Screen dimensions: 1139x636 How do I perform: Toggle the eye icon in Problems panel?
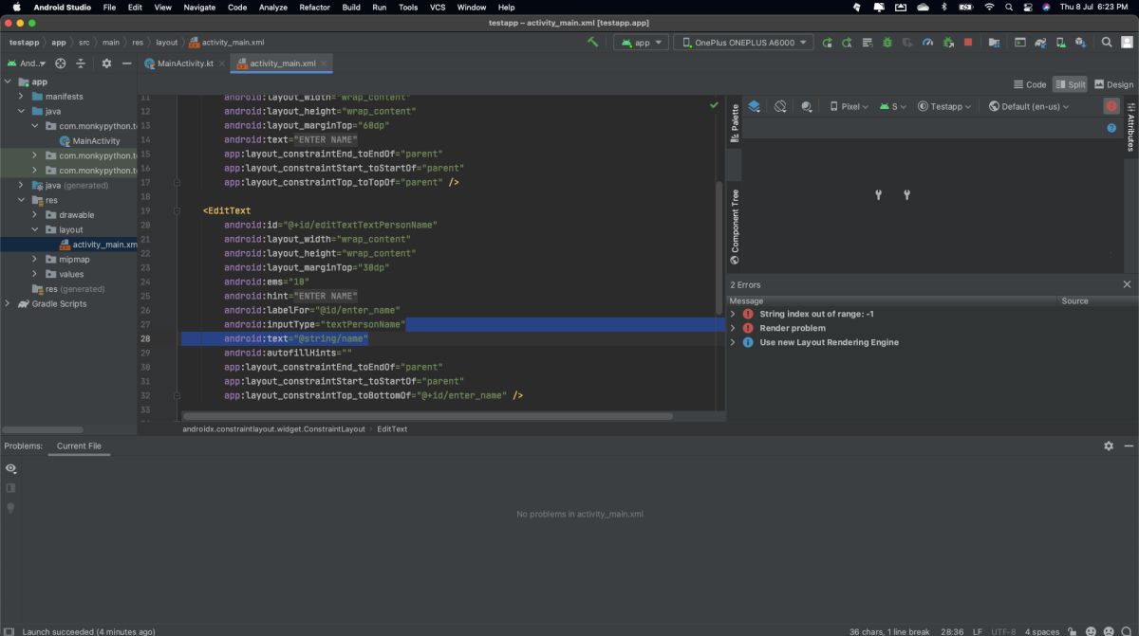11,468
